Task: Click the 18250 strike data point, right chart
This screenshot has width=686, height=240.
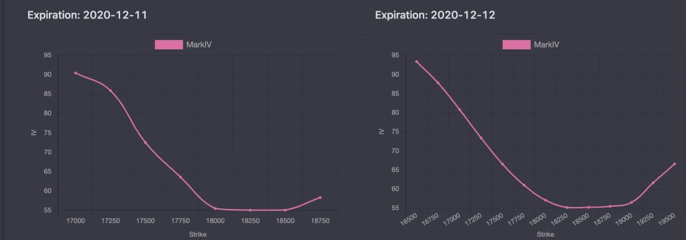Action: pyautogui.click(x=567, y=207)
